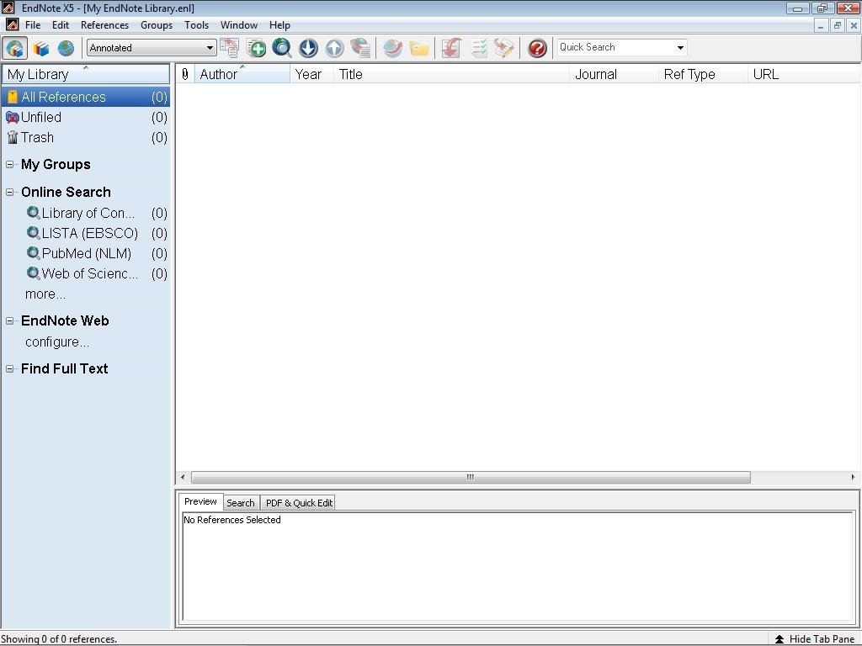Click the Copy to Local Library icon
This screenshot has width=862, height=646.
click(x=229, y=48)
